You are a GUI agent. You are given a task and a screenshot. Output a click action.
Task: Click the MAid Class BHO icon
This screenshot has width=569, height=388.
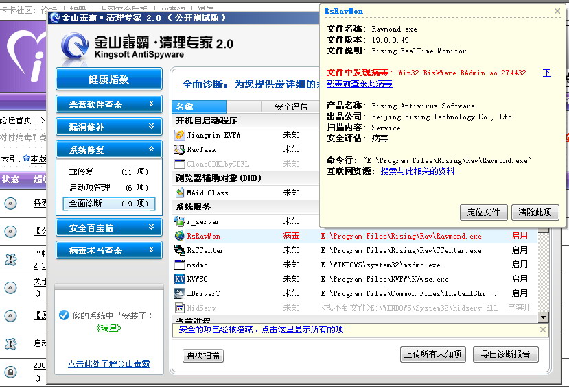[x=180, y=193]
